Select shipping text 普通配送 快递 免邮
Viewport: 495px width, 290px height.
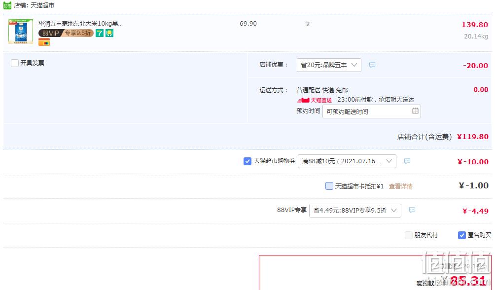pos(322,90)
